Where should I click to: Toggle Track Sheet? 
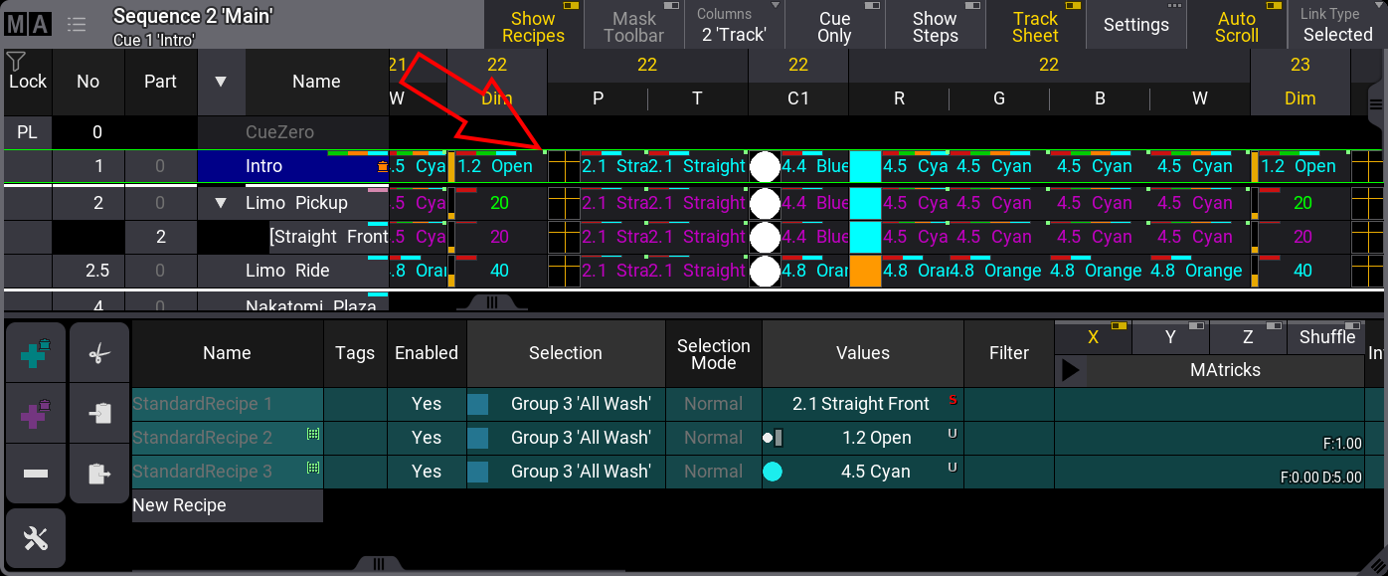click(1035, 25)
